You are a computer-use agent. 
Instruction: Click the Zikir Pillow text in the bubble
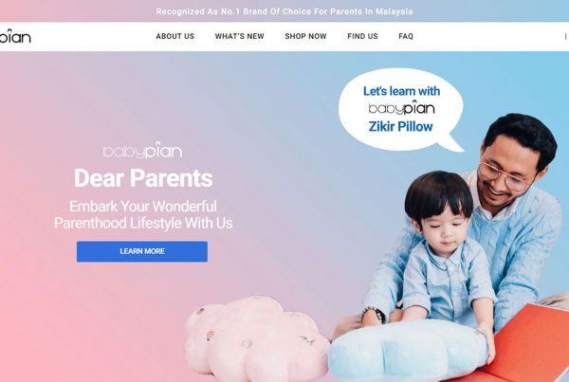tap(400, 127)
